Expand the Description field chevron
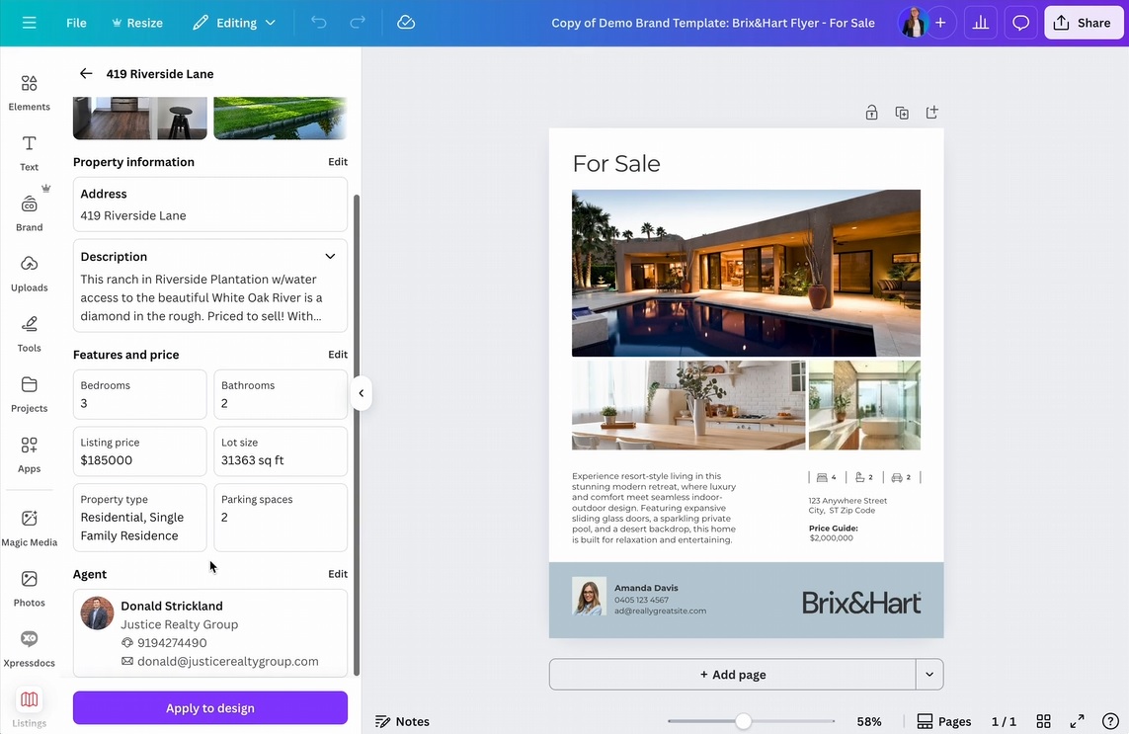 point(330,257)
